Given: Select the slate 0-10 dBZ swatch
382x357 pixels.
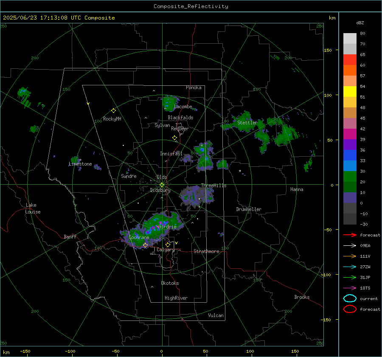Looking at the screenshot, I should point(350,198).
